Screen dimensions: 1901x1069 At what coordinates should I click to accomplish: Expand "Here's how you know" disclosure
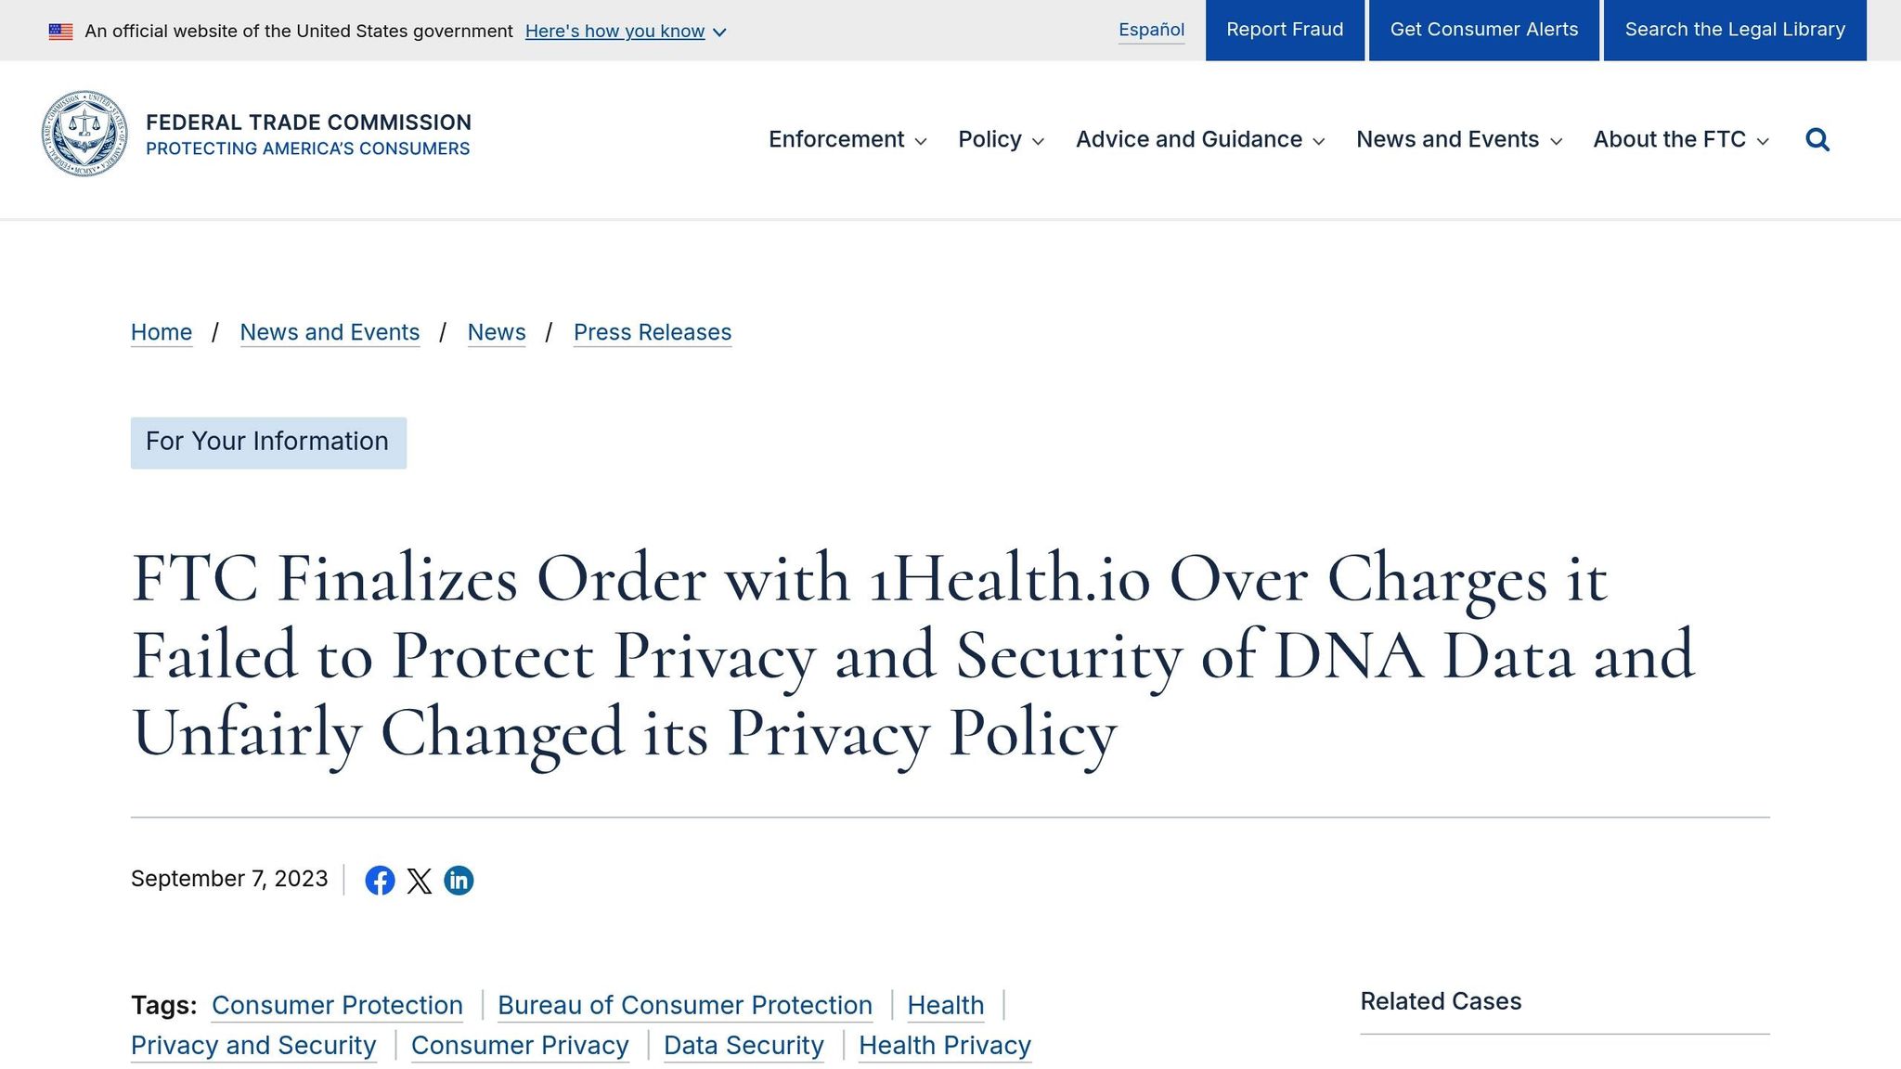[626, 32]
